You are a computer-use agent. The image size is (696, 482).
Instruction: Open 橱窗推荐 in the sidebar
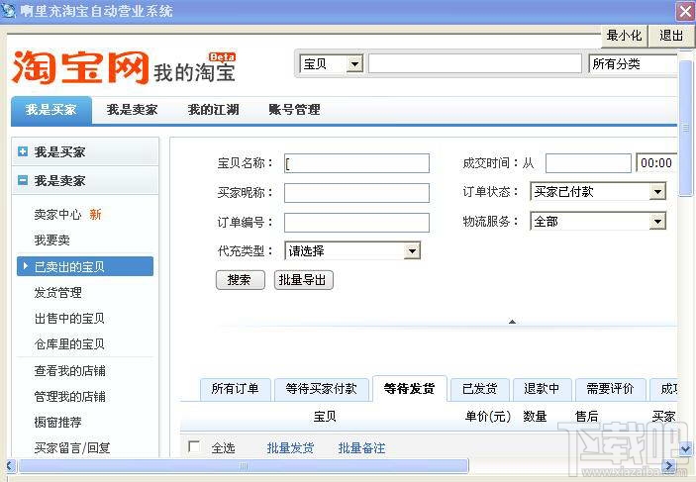(58, 422)
